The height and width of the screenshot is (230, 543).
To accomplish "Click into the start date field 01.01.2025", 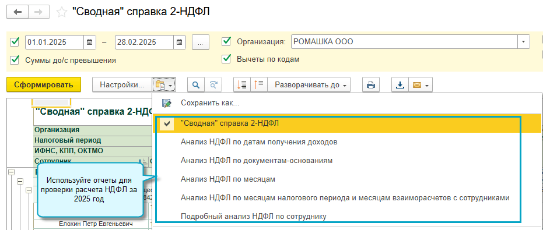I will [54, 42].
